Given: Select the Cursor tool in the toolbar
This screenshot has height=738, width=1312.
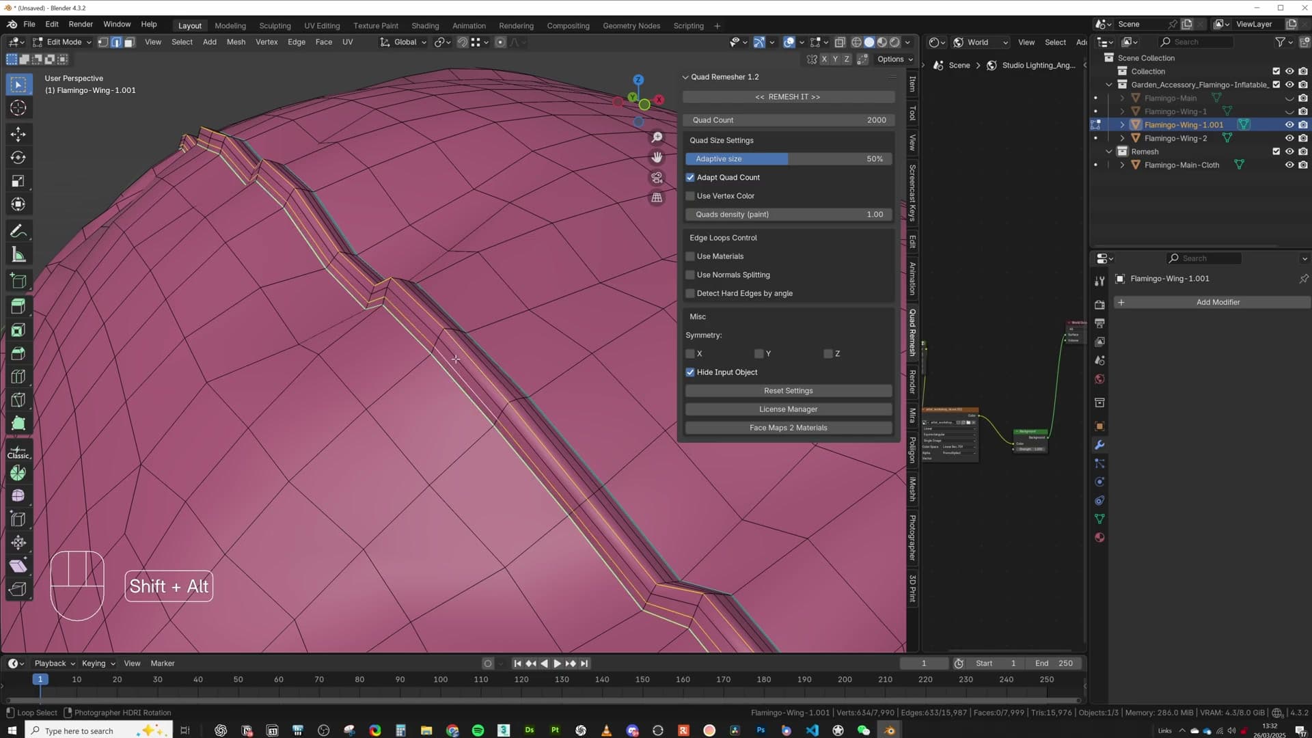Looking at the screenshot, I should coord(18,108).
